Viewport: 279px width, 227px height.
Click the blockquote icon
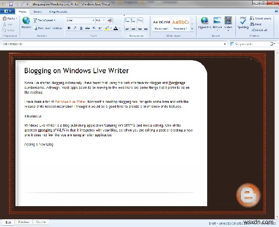coord(140,20)
